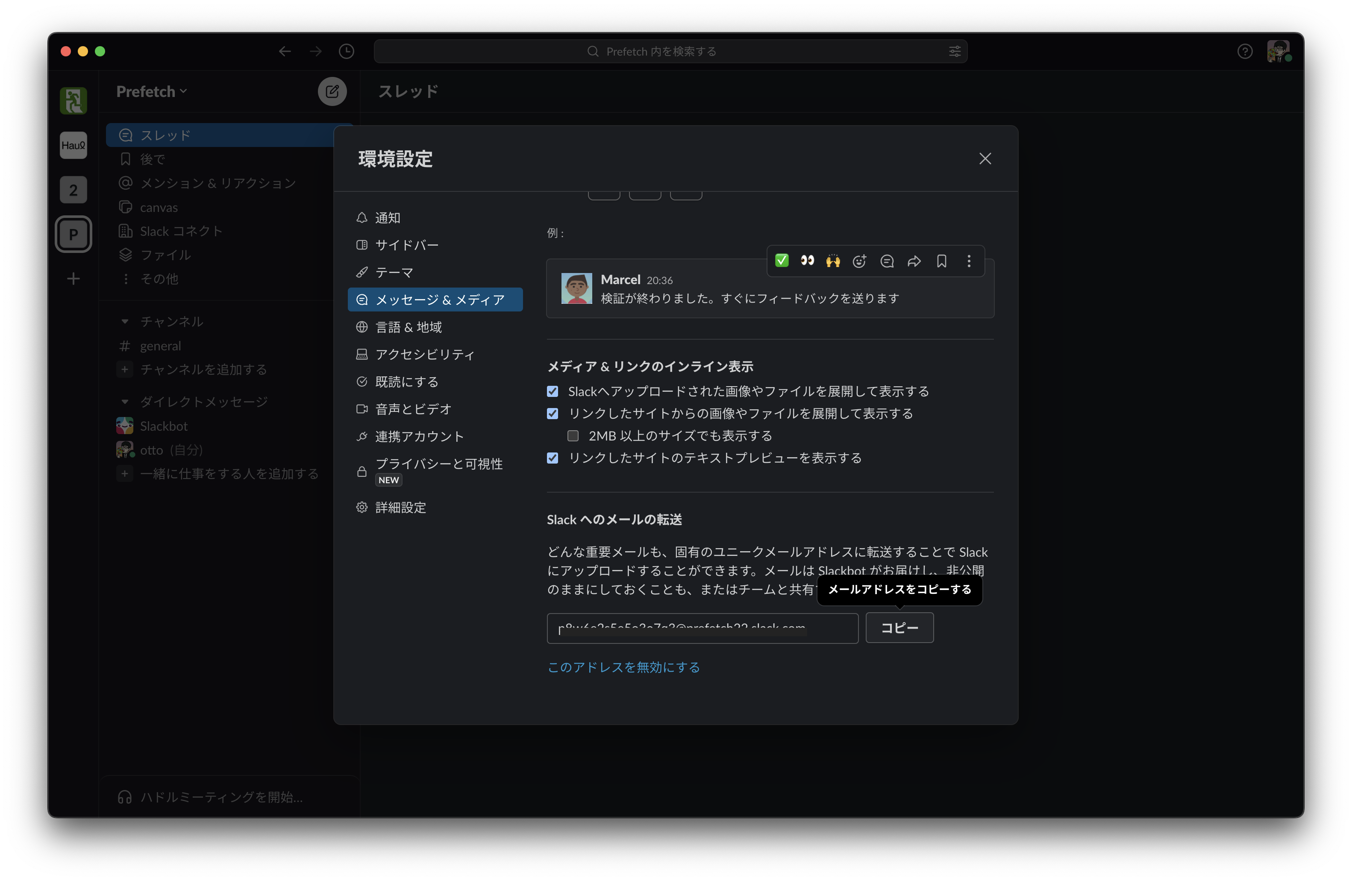Toggle リンクしたサイトのテキストプレビュー checkbox

[553, 458]
